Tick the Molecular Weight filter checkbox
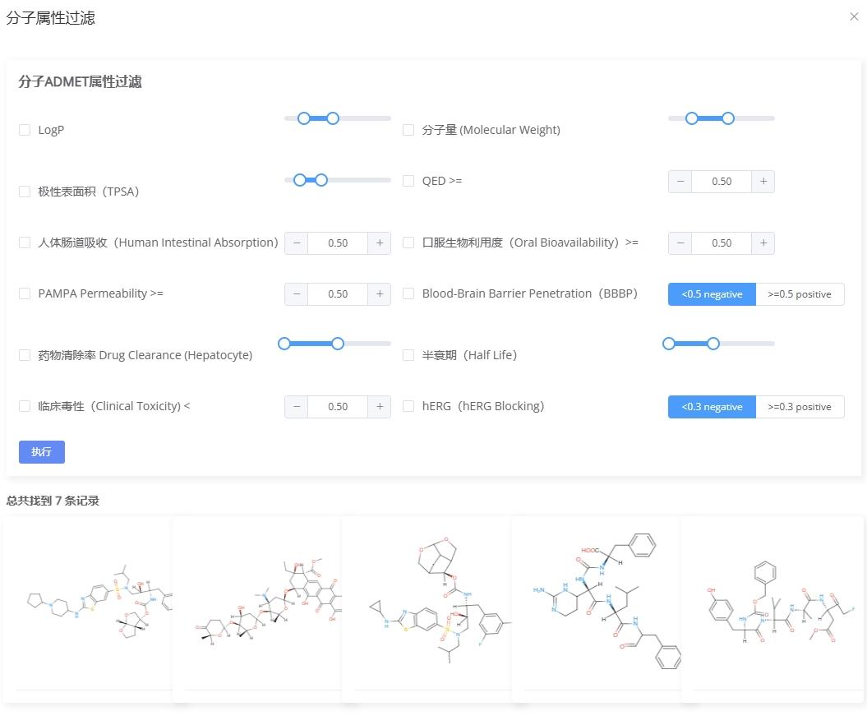Viewport: 867px width, 716px height. pyautogui.click(x=408, y=130)
